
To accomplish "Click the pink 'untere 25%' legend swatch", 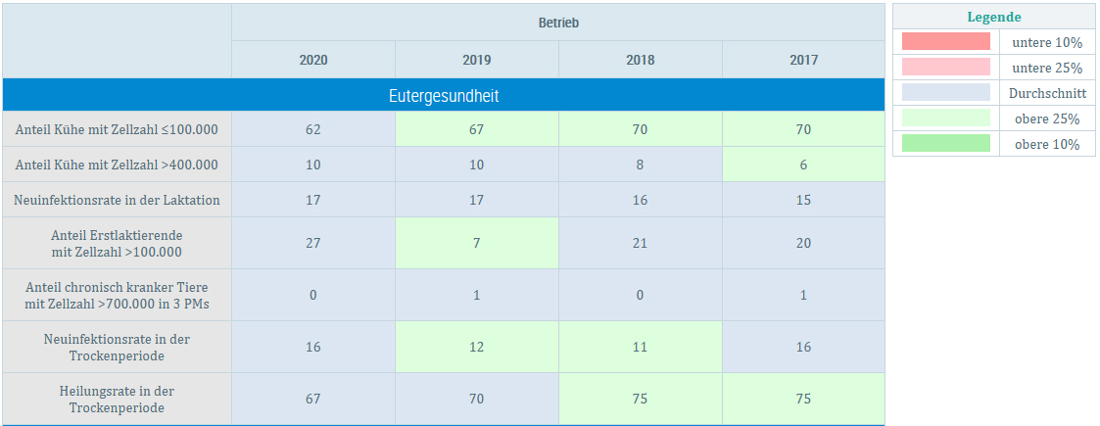I will coord(945,68).
